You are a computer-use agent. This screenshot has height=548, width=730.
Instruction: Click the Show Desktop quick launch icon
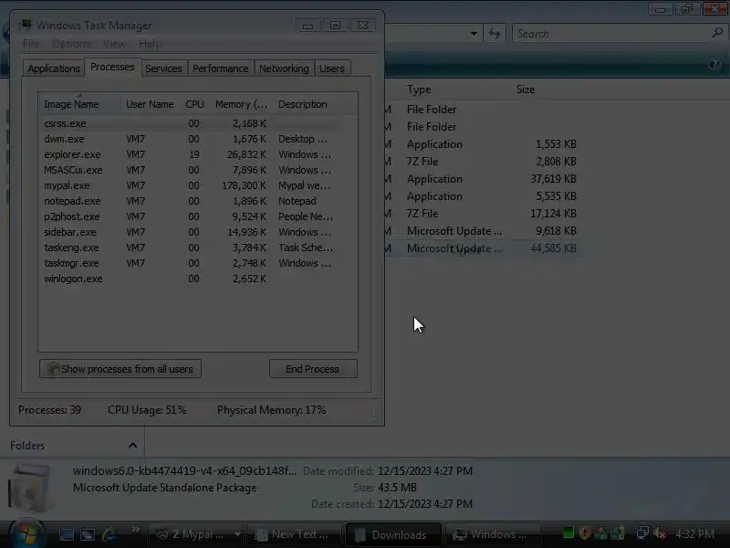tap(66, 534)
